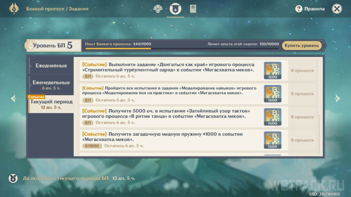Image resolution: width=351 pixels, height=197 pixels.
Task: Click the question mark help icon
Action: pyautogui.click(x=299, y=9)
